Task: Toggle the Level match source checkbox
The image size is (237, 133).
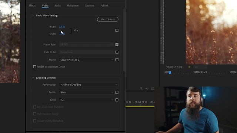Action: pos(117,100)
